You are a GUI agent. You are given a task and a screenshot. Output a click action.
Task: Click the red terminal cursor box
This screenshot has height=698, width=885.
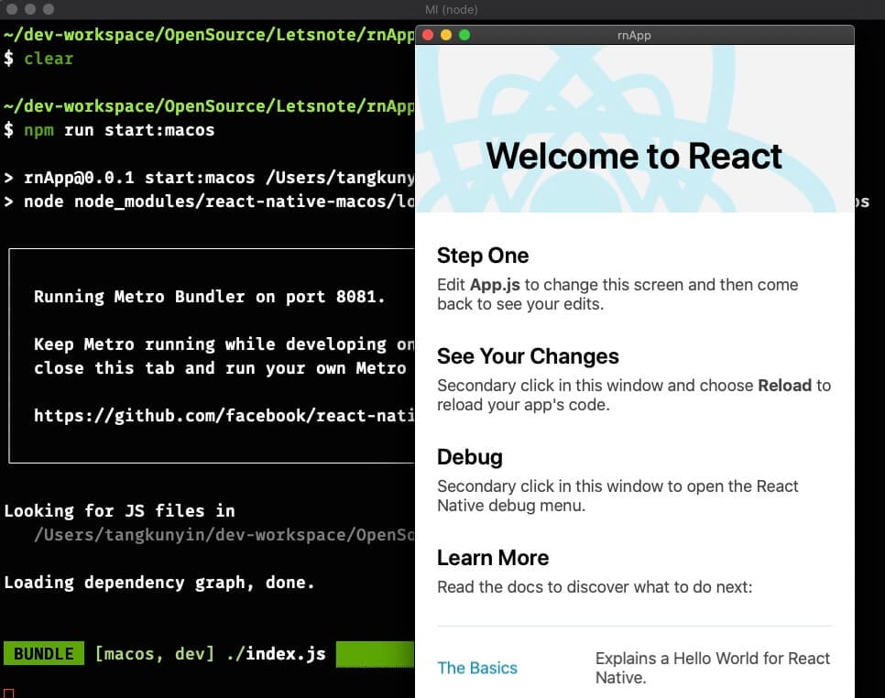click(x=9, y=693)
